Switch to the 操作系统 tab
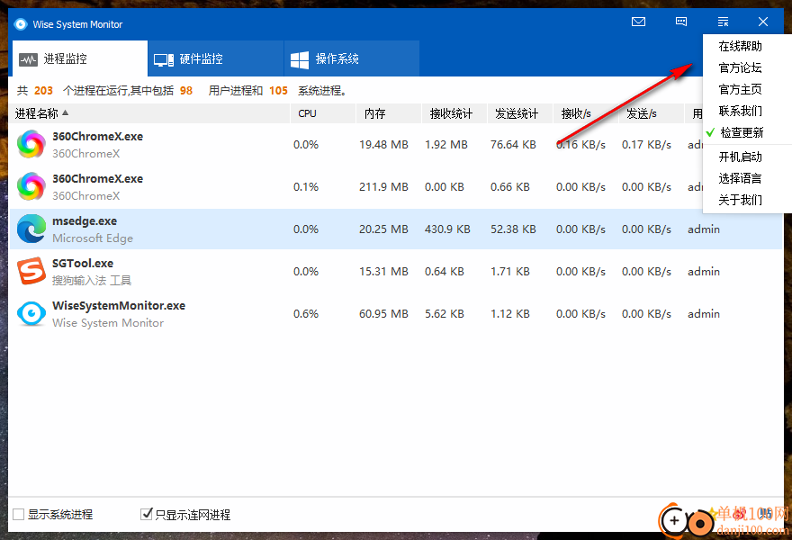The image size is (792, 540). 352,58
